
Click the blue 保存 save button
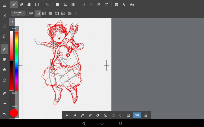point(137,115)
